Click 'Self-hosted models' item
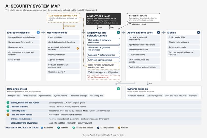The width and height of the screenshot is (207, 138). [x=184, y=47]
